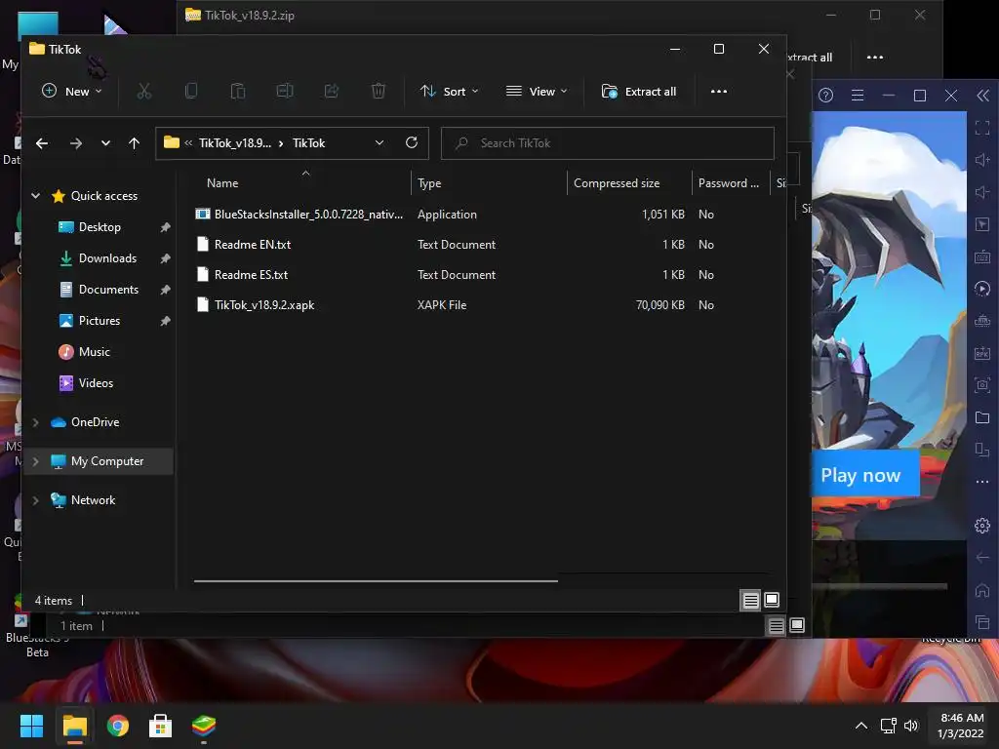
Task: Click the Paste clipboard icon
Action: tap(238, 91)
